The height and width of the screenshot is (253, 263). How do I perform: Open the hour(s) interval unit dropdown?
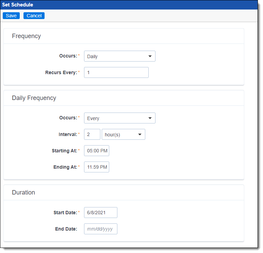click(123, 135)
